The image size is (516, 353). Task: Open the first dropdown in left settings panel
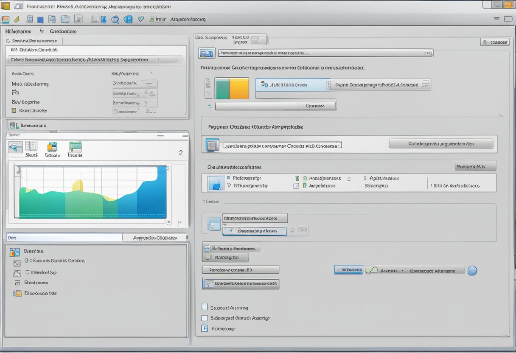pos(135,84)
